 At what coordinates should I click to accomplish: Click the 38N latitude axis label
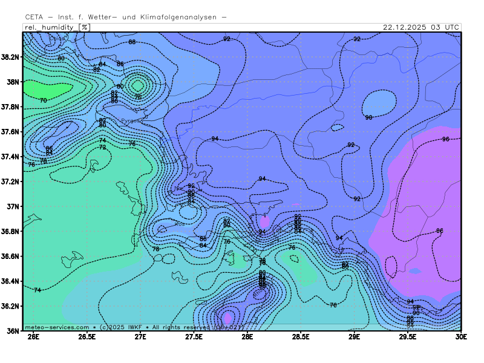pyautogui.click(x=13, y=82)
